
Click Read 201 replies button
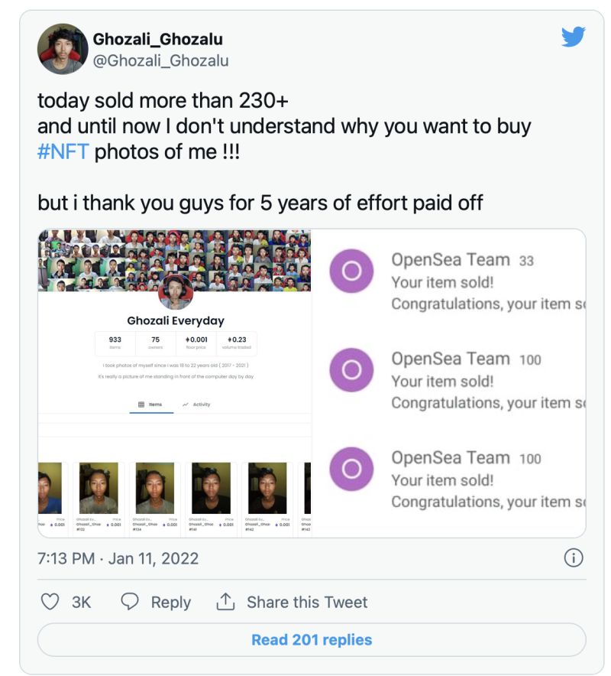coord(312,640)
